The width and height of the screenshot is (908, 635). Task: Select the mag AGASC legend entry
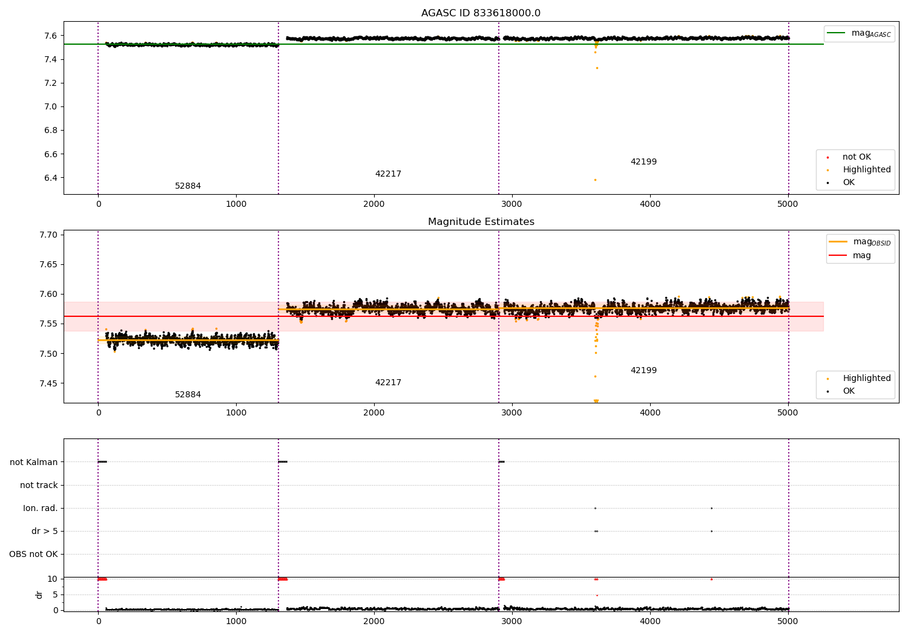point(860,33)
